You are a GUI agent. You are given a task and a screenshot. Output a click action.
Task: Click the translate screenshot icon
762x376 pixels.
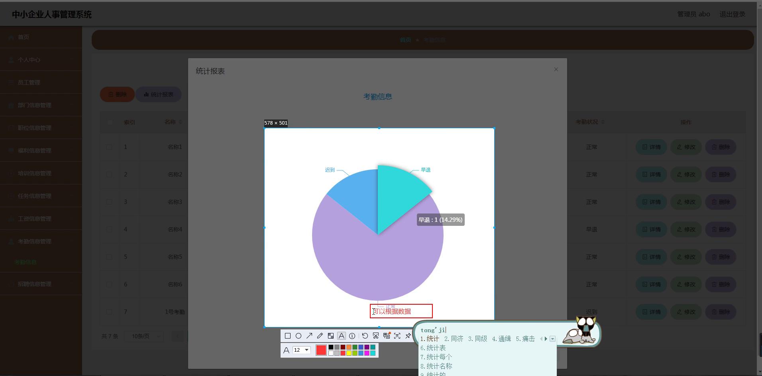(386, 336)
